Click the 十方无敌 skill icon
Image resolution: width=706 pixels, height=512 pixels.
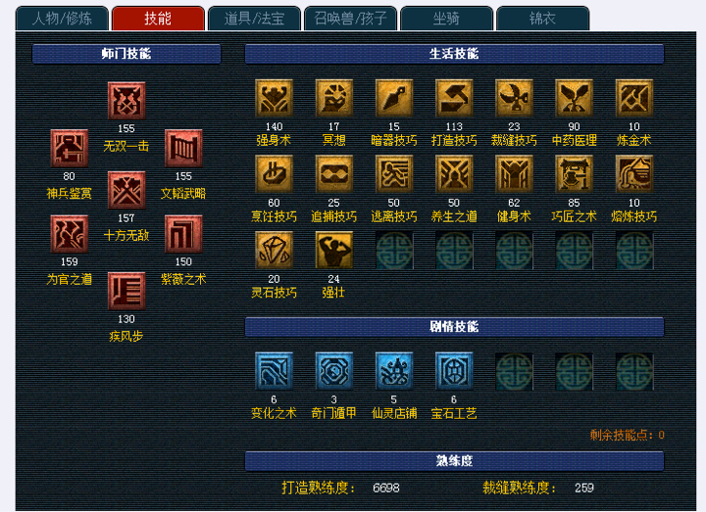[126, 190]
